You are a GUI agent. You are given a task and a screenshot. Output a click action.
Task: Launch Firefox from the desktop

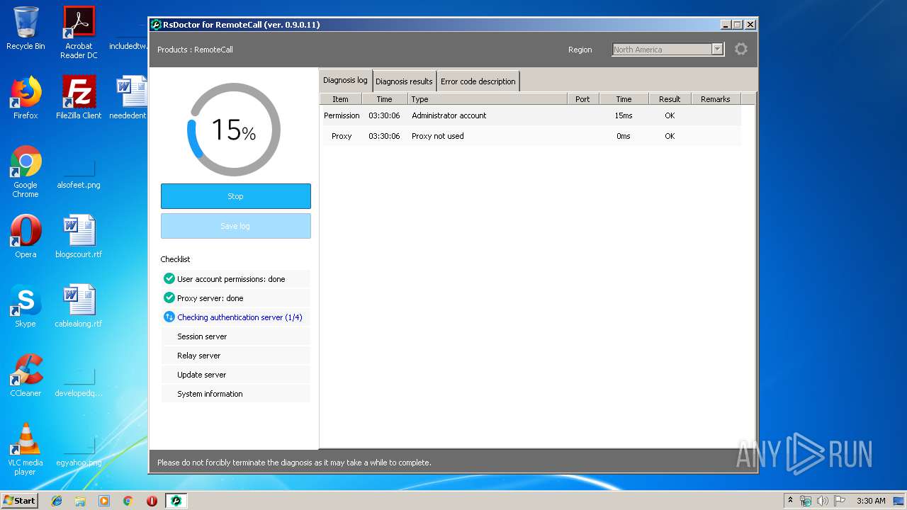click(x=26, y=98)
